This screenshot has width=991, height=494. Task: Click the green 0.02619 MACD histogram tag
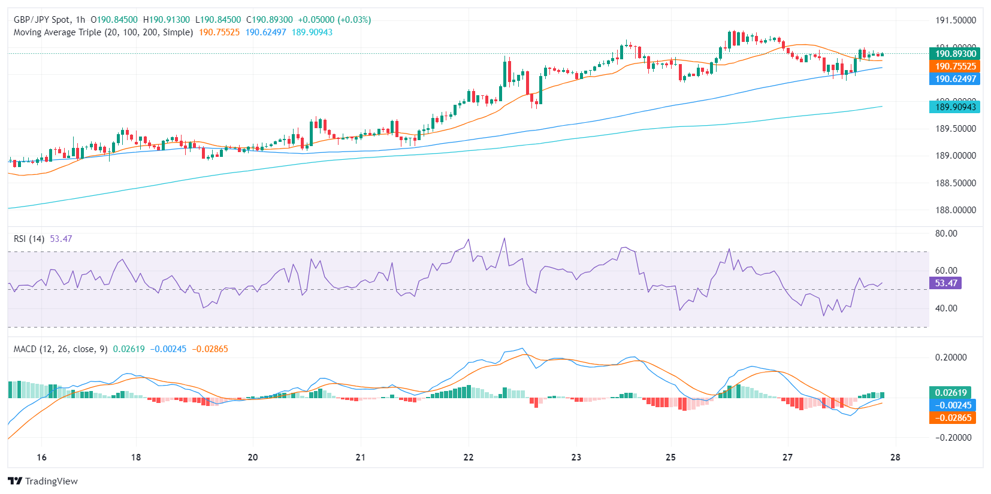pyautogui.click(x=951, y=393)
